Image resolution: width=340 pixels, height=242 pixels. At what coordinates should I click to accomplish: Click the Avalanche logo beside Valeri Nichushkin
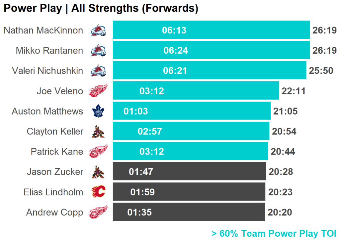coord(98,71)
